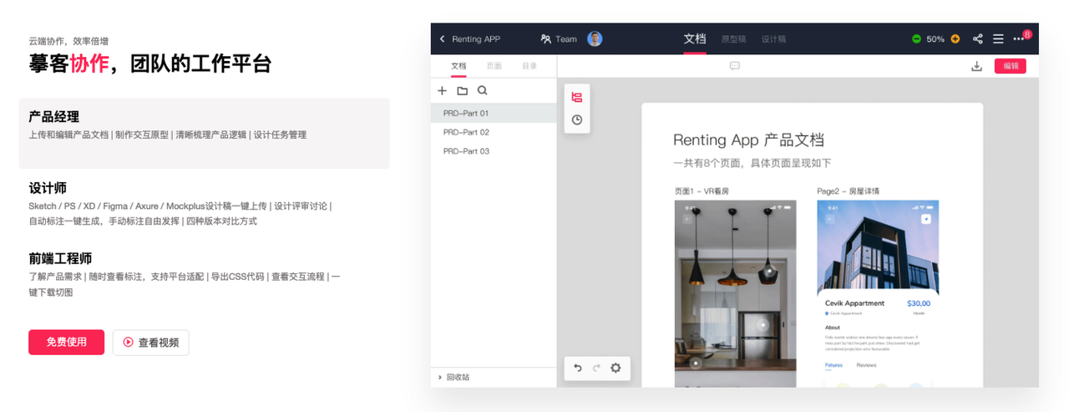This screenshot has height=412, width=1069.
Task: Zoom in with the orange plus icon
Action: [955, 39]
